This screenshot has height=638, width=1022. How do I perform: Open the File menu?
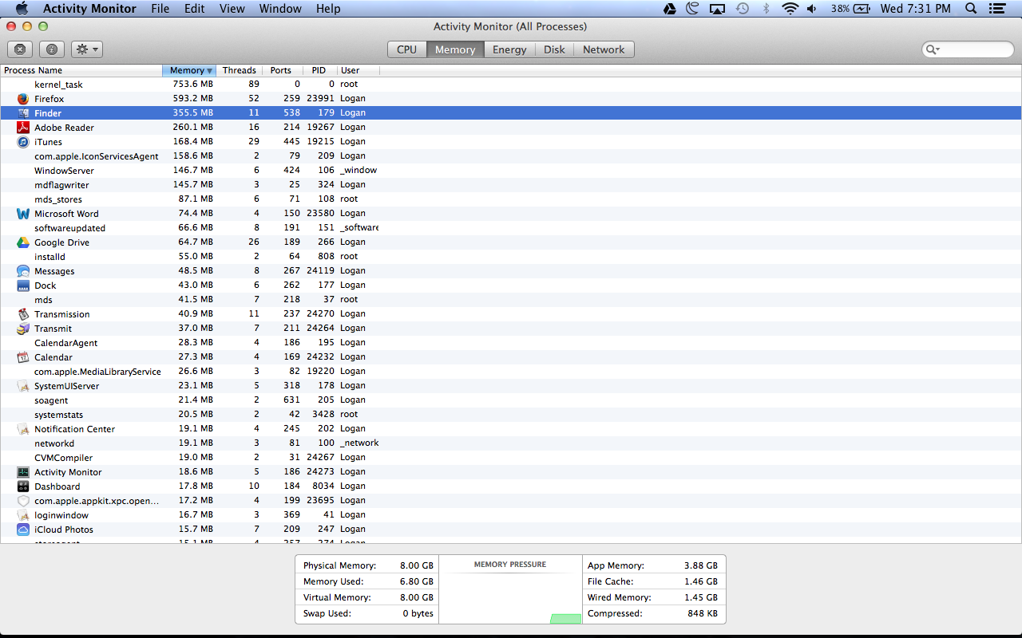(x=160, y=9)
